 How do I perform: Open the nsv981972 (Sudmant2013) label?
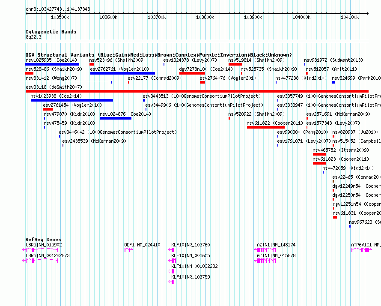pyautogui.click(x=333, y=60)
